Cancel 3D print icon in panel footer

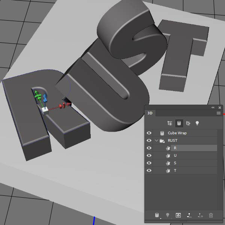[200, 215]
